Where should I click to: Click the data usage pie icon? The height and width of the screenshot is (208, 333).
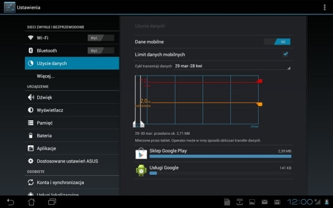coord(31,63)
